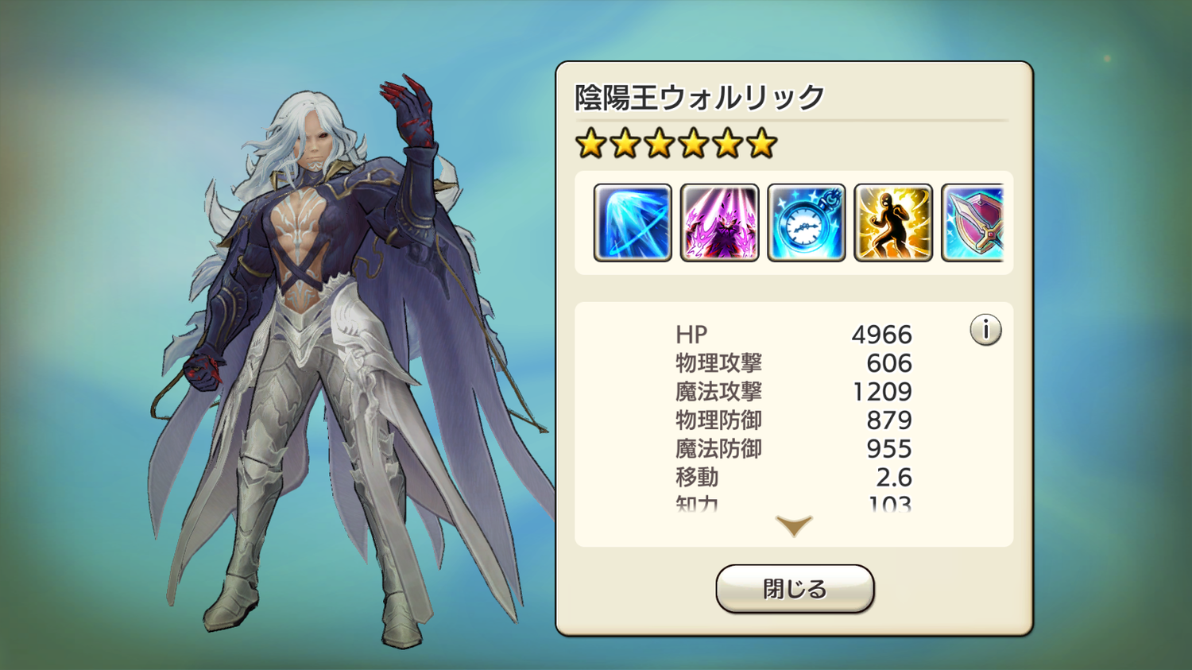Open the blue stopwatch skill icon
Screen dimensions: 1192x670
tap(806, 223)
